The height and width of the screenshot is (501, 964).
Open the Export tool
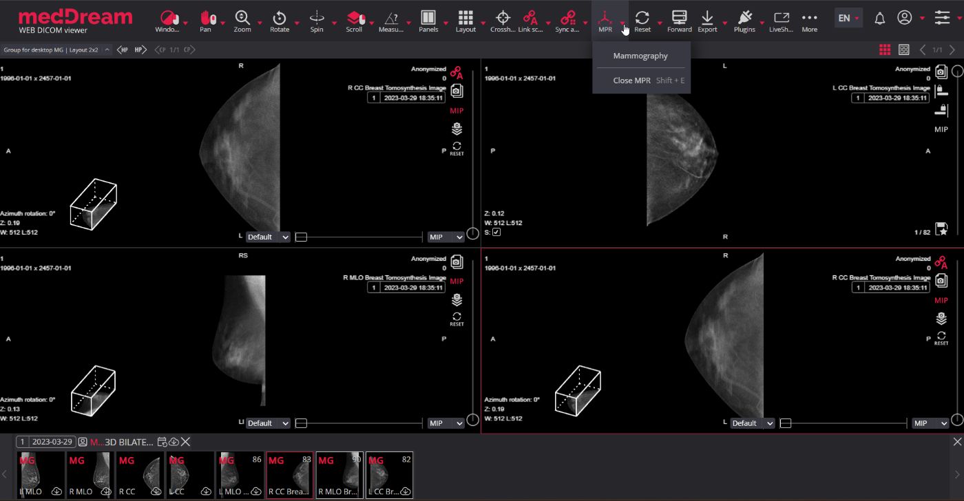click(707, 20)
